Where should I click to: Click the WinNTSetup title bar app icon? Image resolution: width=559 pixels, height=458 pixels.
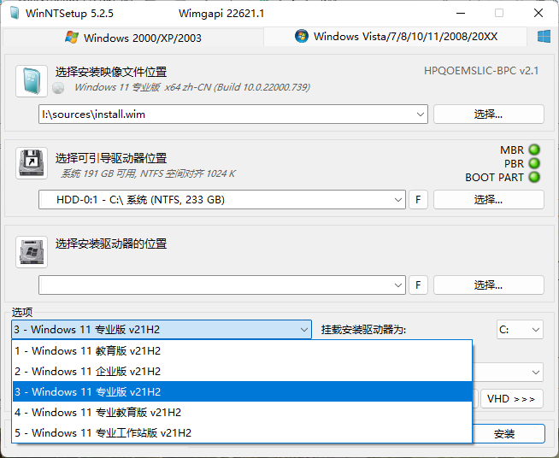[15, 13]
